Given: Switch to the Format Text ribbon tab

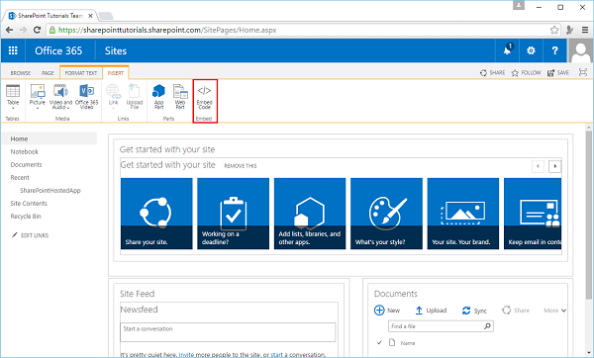Looking at the screenshot, I should pyautogui.click(x=81, y=73).
